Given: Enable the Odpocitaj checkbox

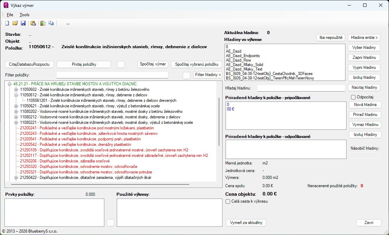Looking at the screenshot, I should click(x=353, y=97).
